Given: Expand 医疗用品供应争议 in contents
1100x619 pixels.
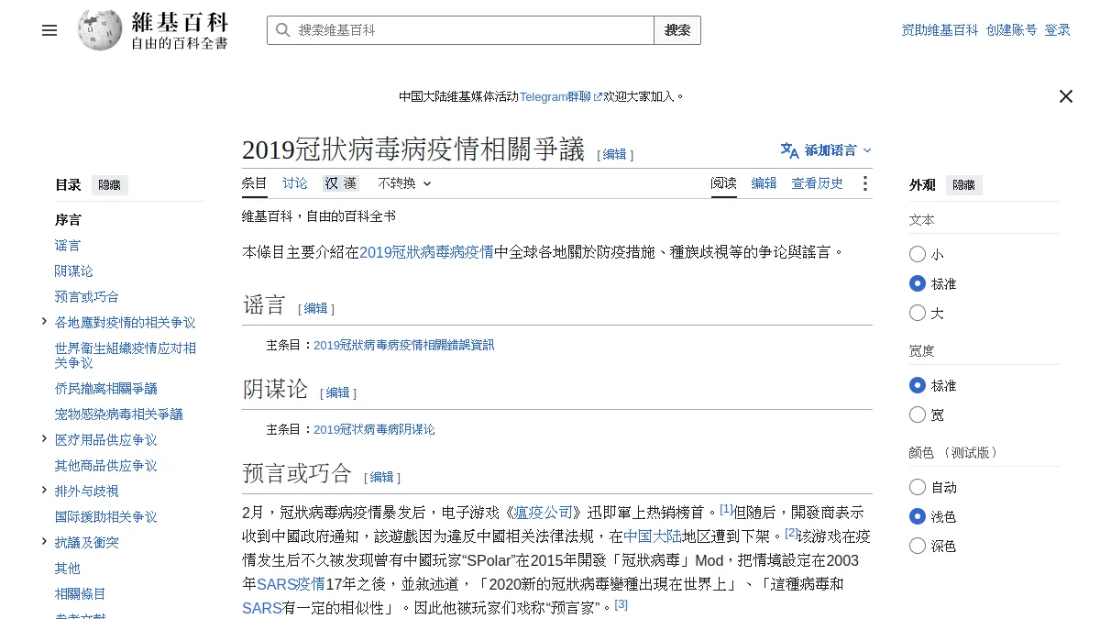Looking at the screenshot, I should click(x=44, y=439).
